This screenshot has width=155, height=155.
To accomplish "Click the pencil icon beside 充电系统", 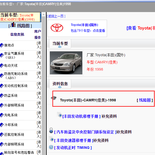I will pos(2,115).
